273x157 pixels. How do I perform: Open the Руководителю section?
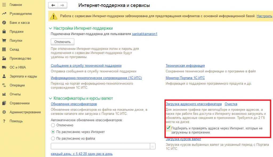(x=21, y=14)
